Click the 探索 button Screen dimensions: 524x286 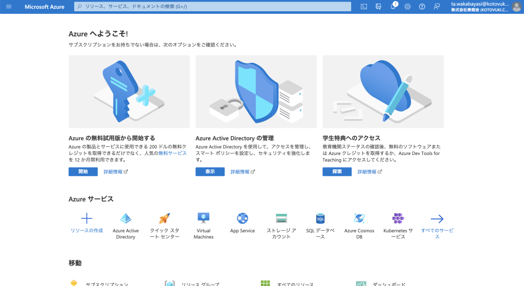337,172
